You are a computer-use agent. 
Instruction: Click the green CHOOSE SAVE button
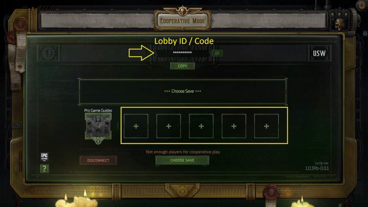(x=182, y=160)
